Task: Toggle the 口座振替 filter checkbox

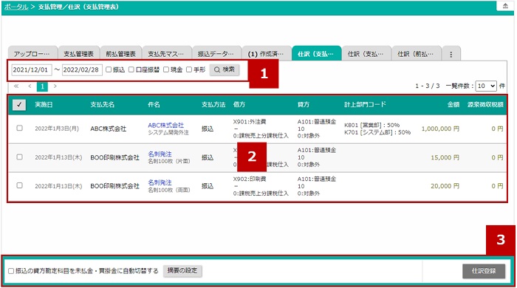Action: tap(131, 69)
